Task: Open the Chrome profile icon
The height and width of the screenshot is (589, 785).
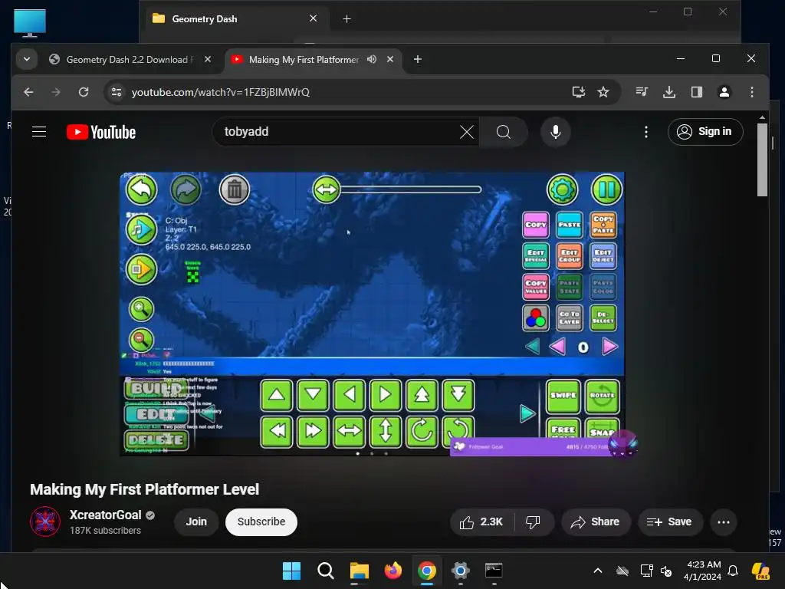Action: click(x=724, y=92)
